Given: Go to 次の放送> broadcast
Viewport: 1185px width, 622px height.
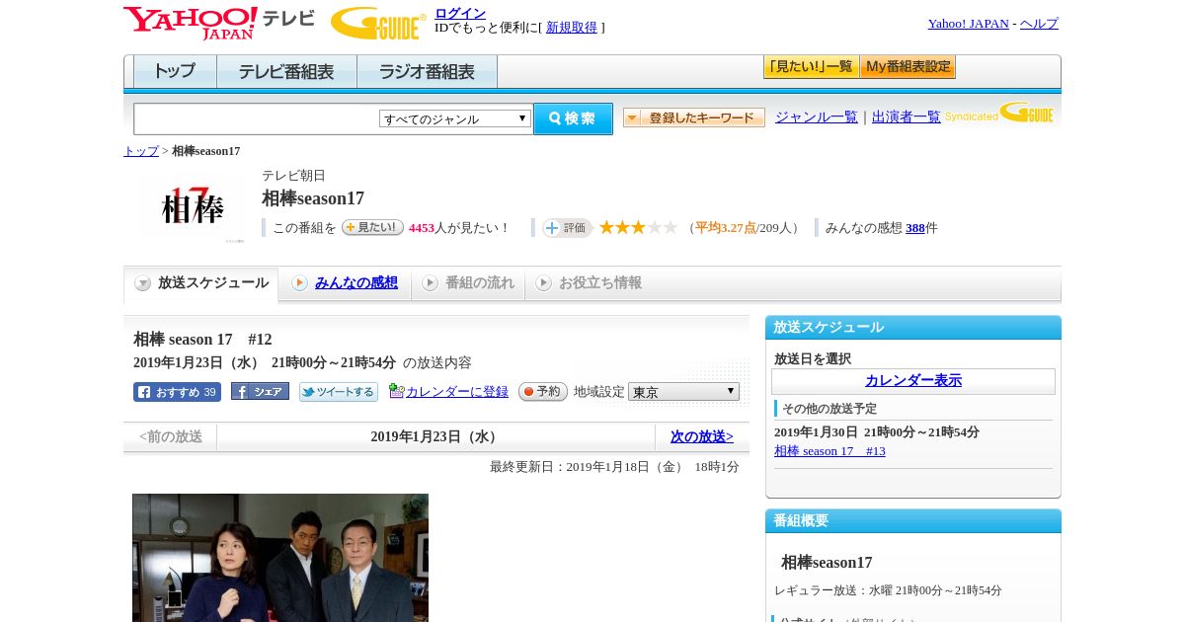Looking at the screenshot, I should click(x=702, y=436).
